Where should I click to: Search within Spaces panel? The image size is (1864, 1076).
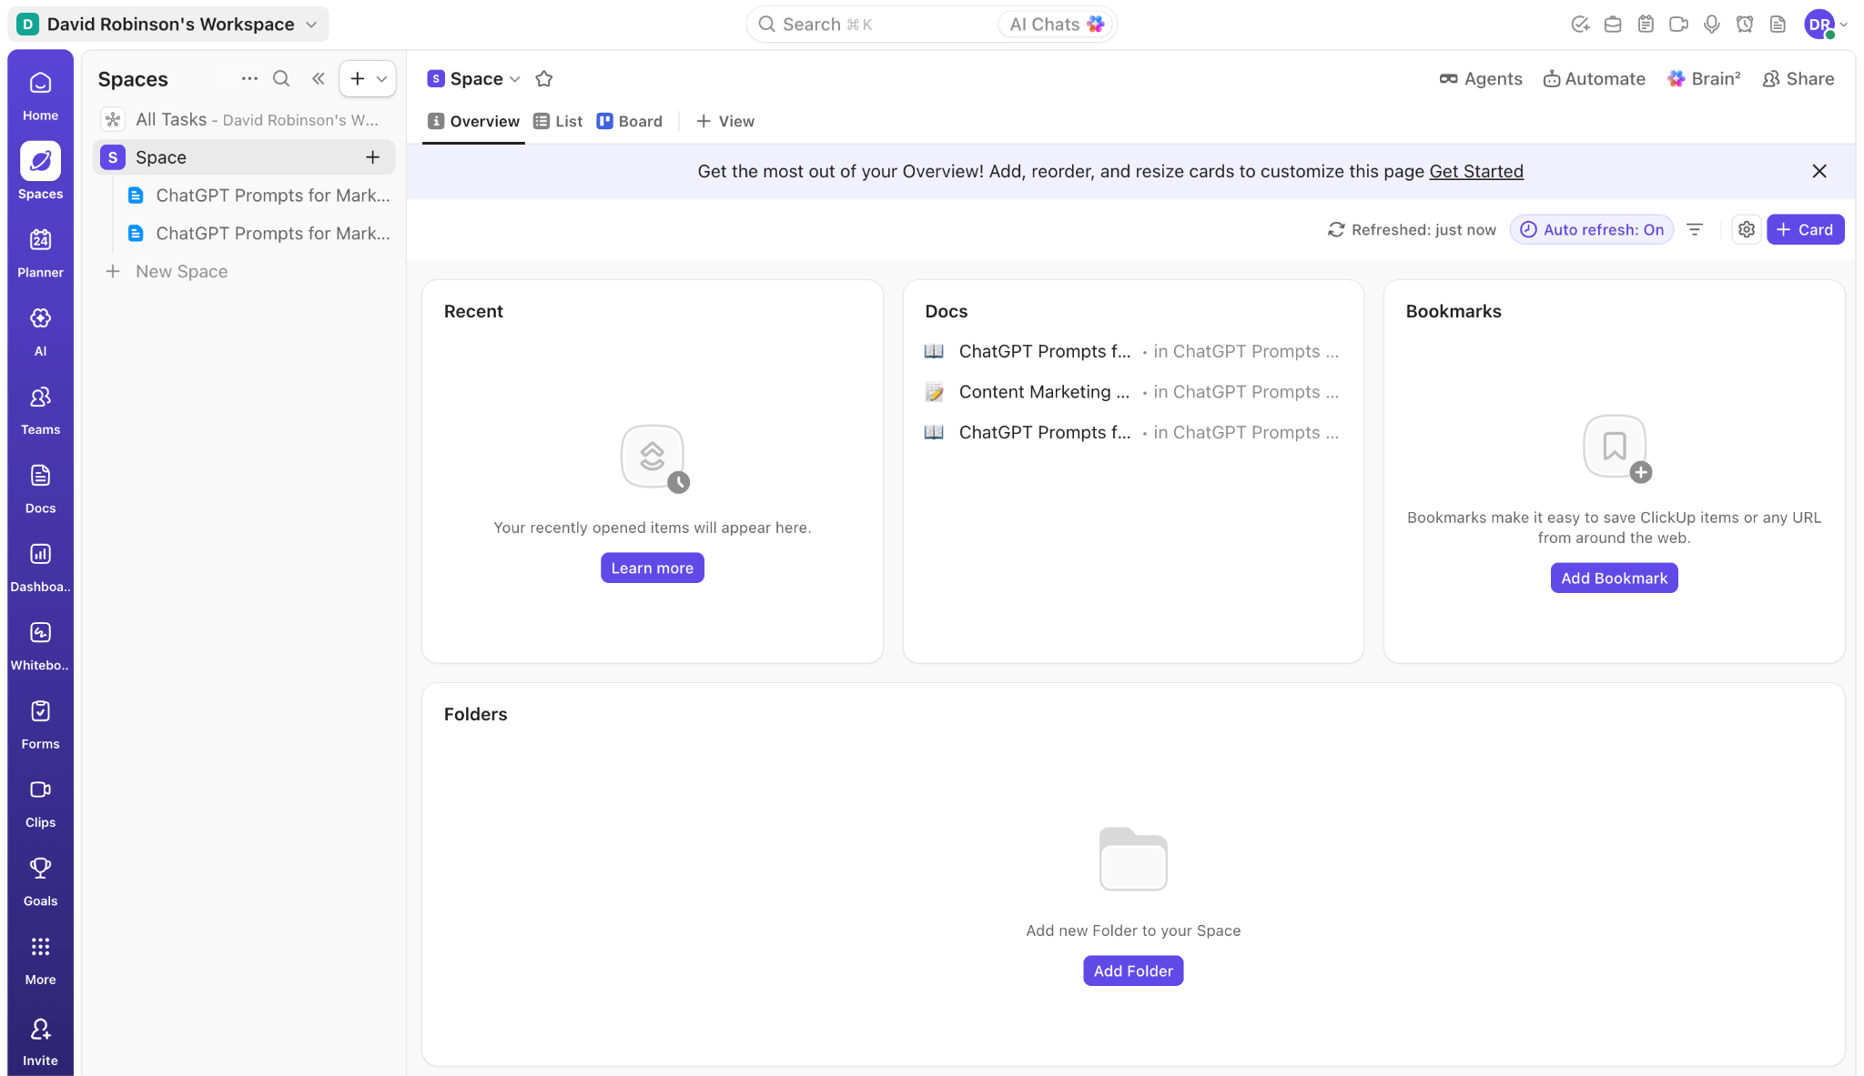click(x=281, y=79)
